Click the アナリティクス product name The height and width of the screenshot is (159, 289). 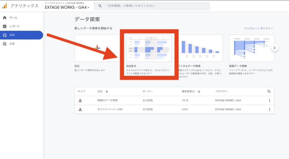[x=24, y=6]
